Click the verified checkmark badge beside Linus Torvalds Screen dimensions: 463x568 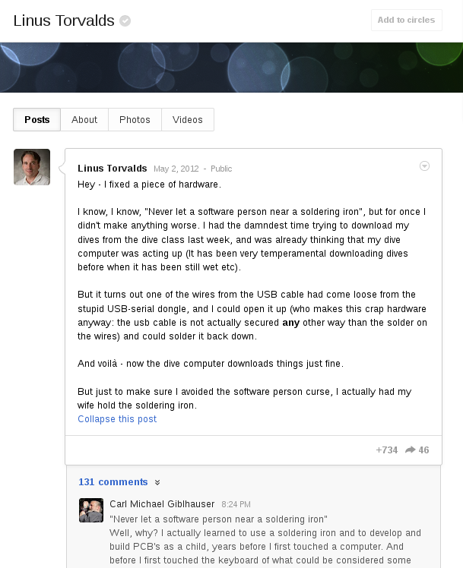(x=125, y=21)
